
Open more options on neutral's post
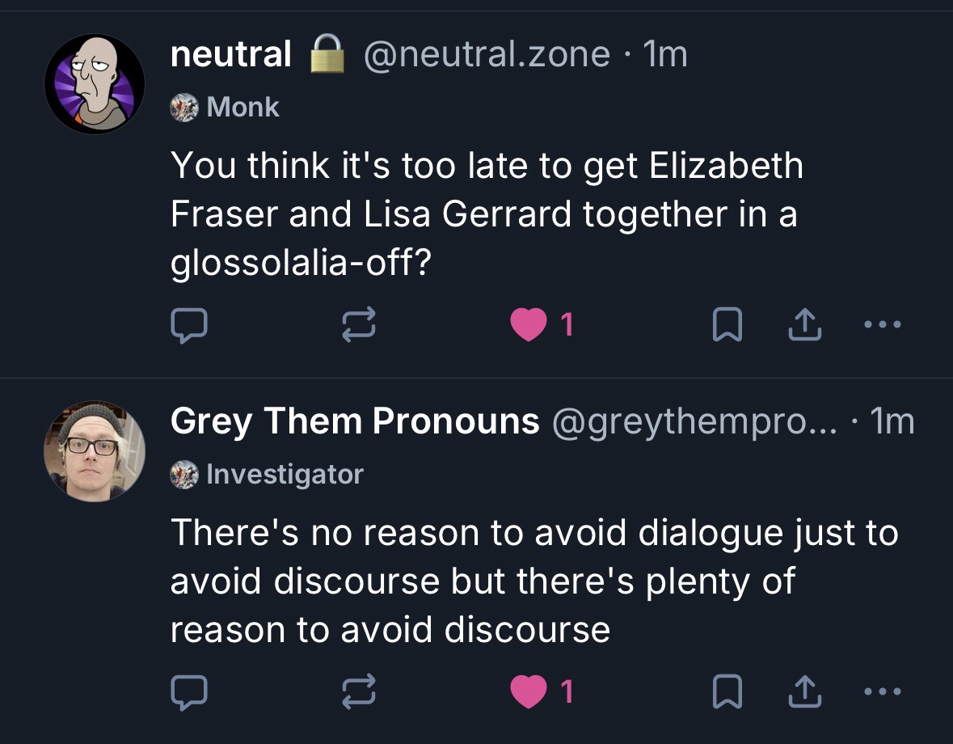881,325
